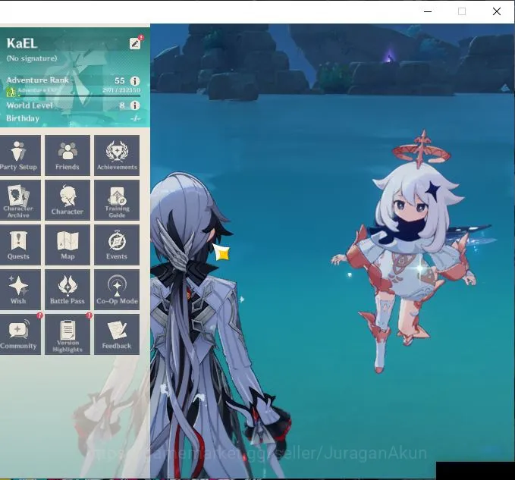This screenshot has height=480, width=515.
Task: Open the Wish screen
Action: point(20,290)
